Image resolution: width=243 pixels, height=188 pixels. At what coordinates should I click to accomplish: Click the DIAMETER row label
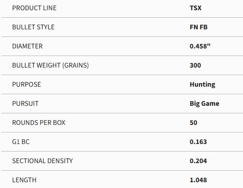27,46
